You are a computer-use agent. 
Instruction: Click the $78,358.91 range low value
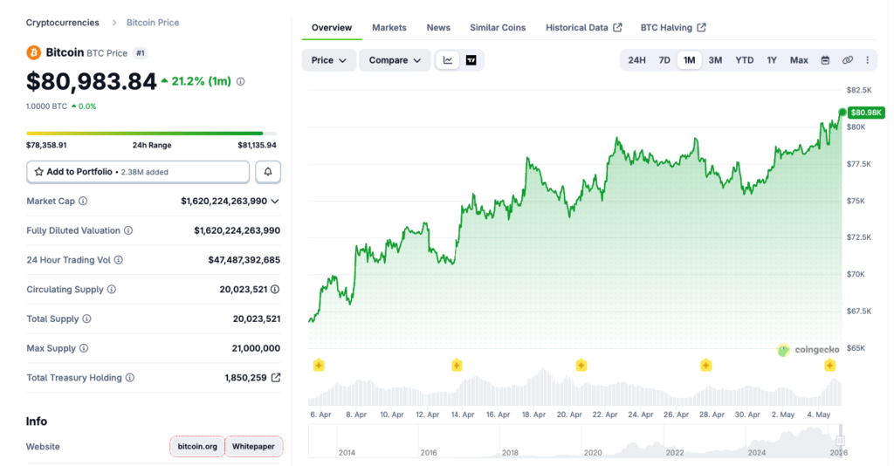[46, 145]
